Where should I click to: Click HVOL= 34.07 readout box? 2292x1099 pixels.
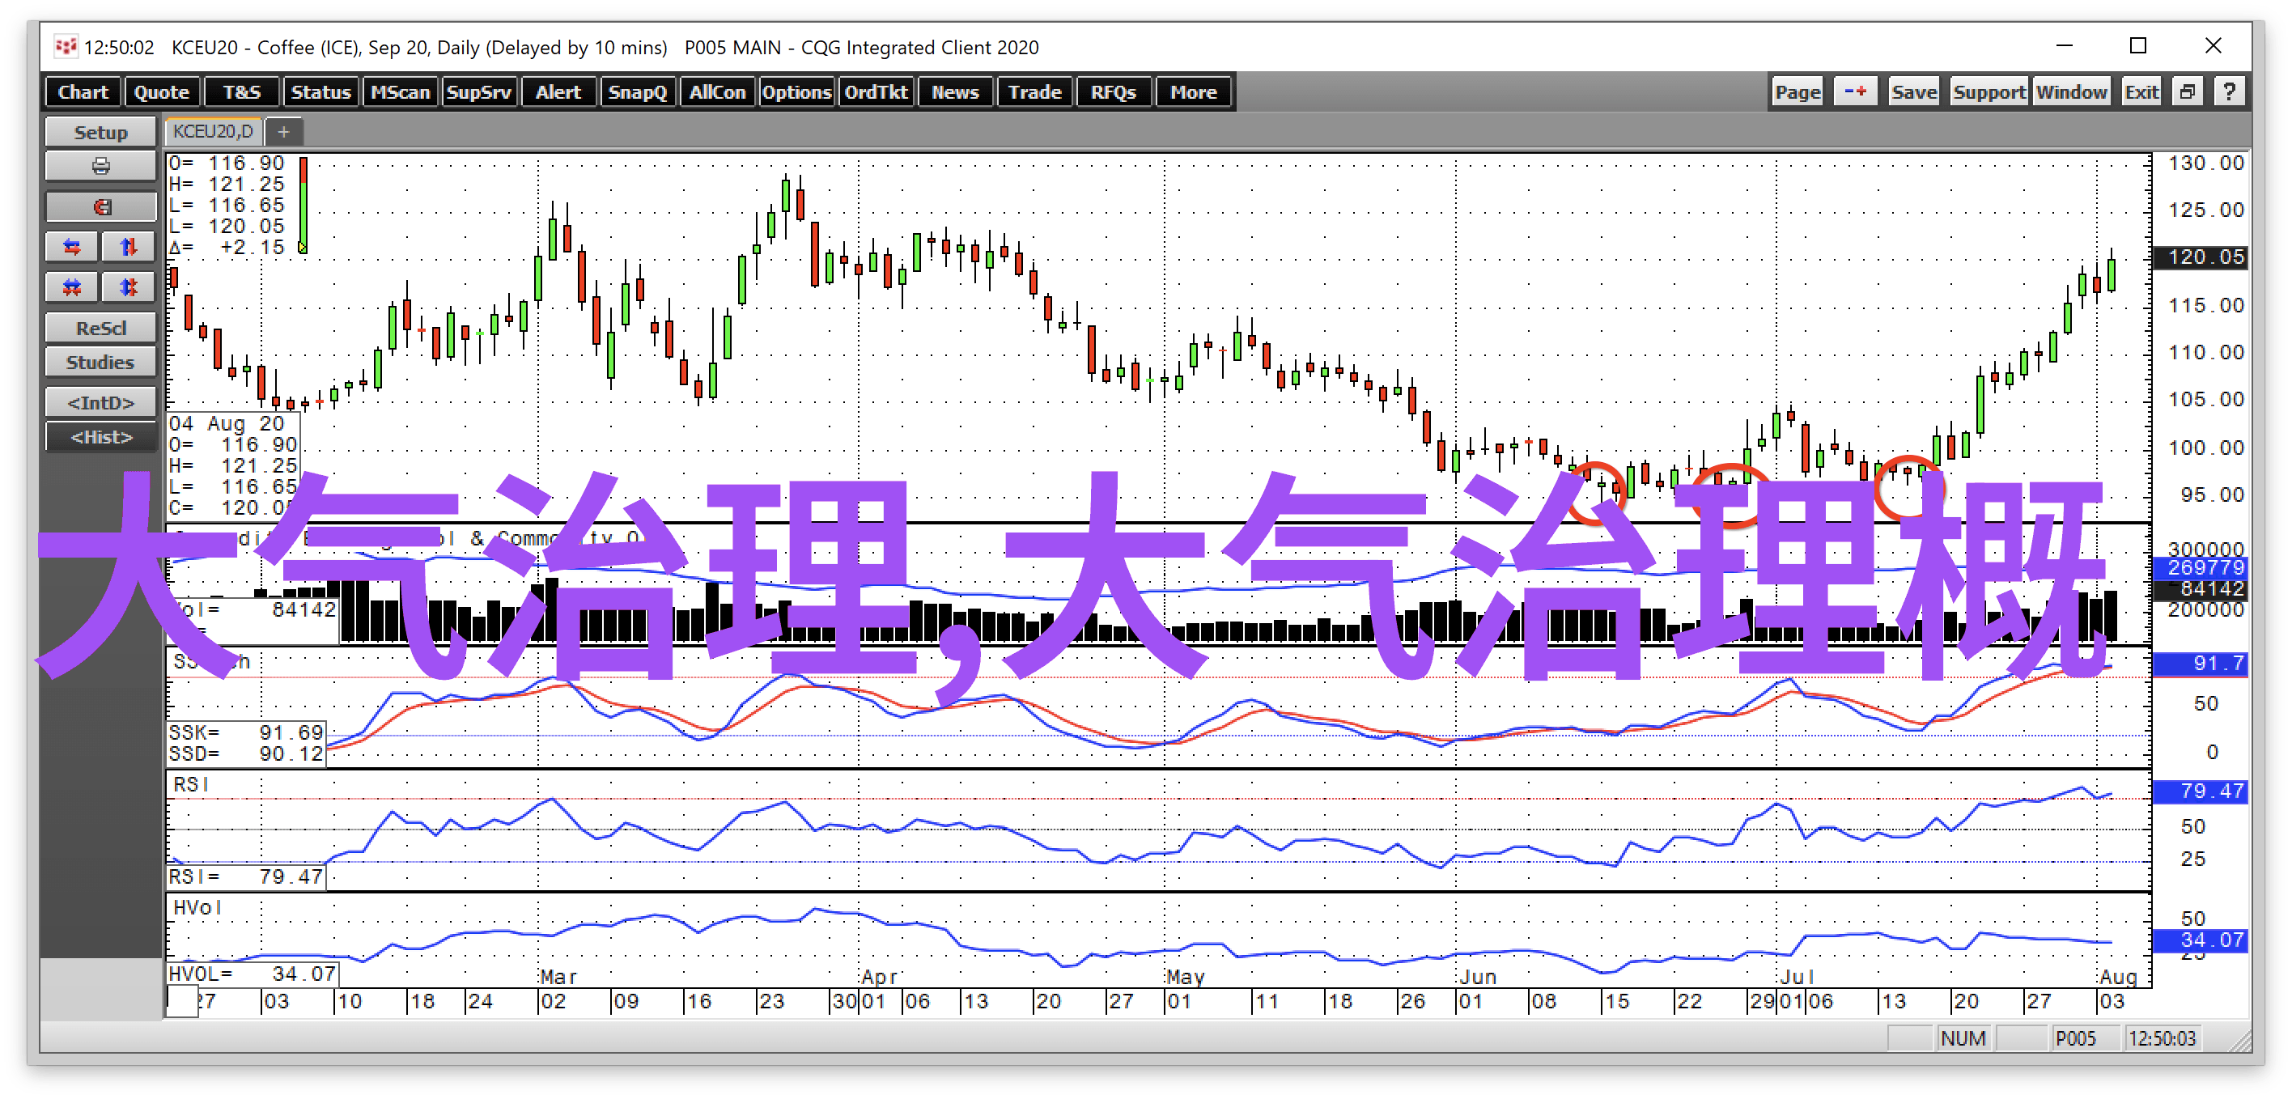click(253, 974)
